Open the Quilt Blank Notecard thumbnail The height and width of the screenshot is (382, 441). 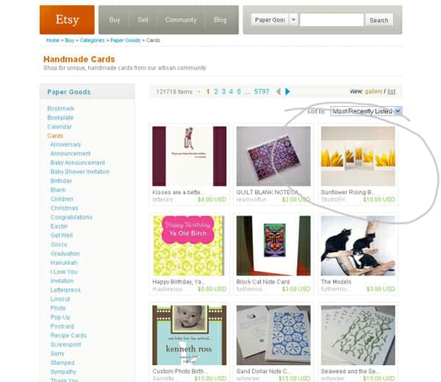273,156
